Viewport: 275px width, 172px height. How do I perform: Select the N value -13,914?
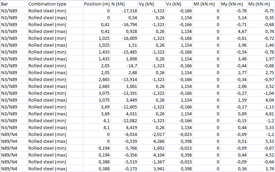coord(130,79)
